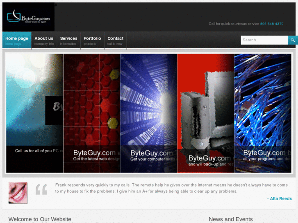The height and width of the screenshot is (223, 298).
Task: Click the large quotation mark icon
Action: coord(41,189)
